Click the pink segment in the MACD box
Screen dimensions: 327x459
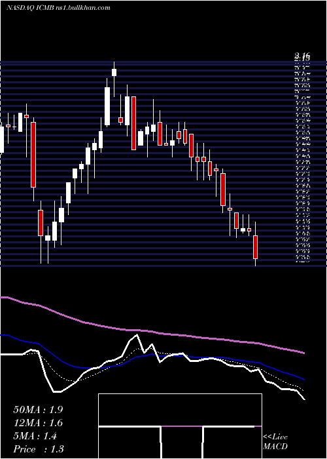pos(182,426)
